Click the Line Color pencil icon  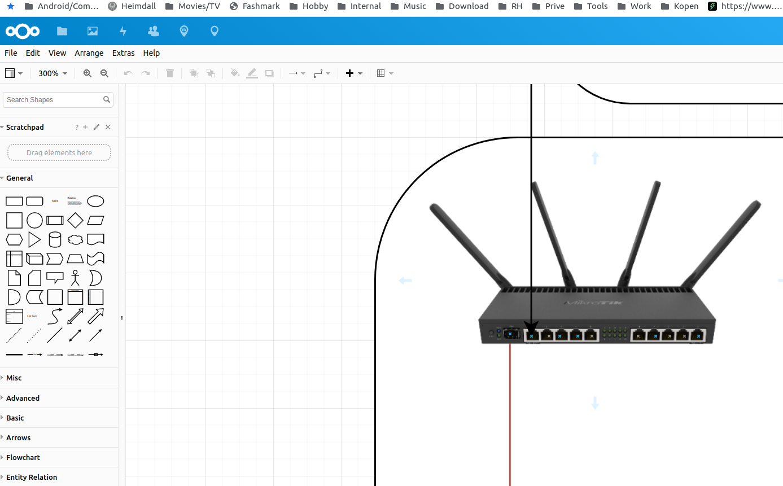[252, 73]
